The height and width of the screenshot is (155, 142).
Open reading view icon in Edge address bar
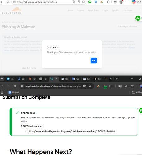(x=79, y=2)
